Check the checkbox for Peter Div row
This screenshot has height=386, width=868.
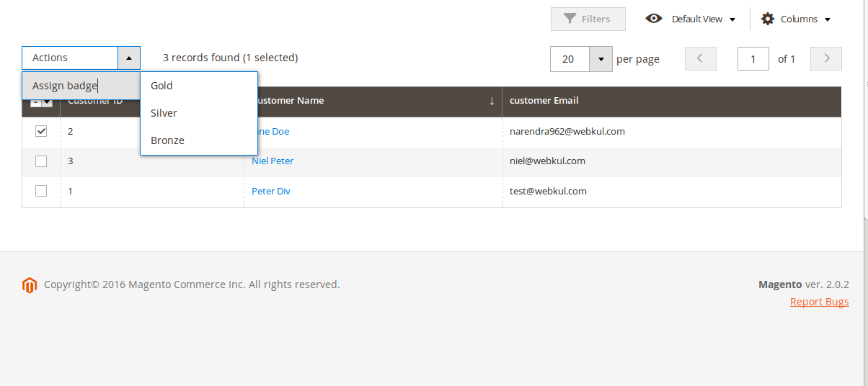point(41,191)
